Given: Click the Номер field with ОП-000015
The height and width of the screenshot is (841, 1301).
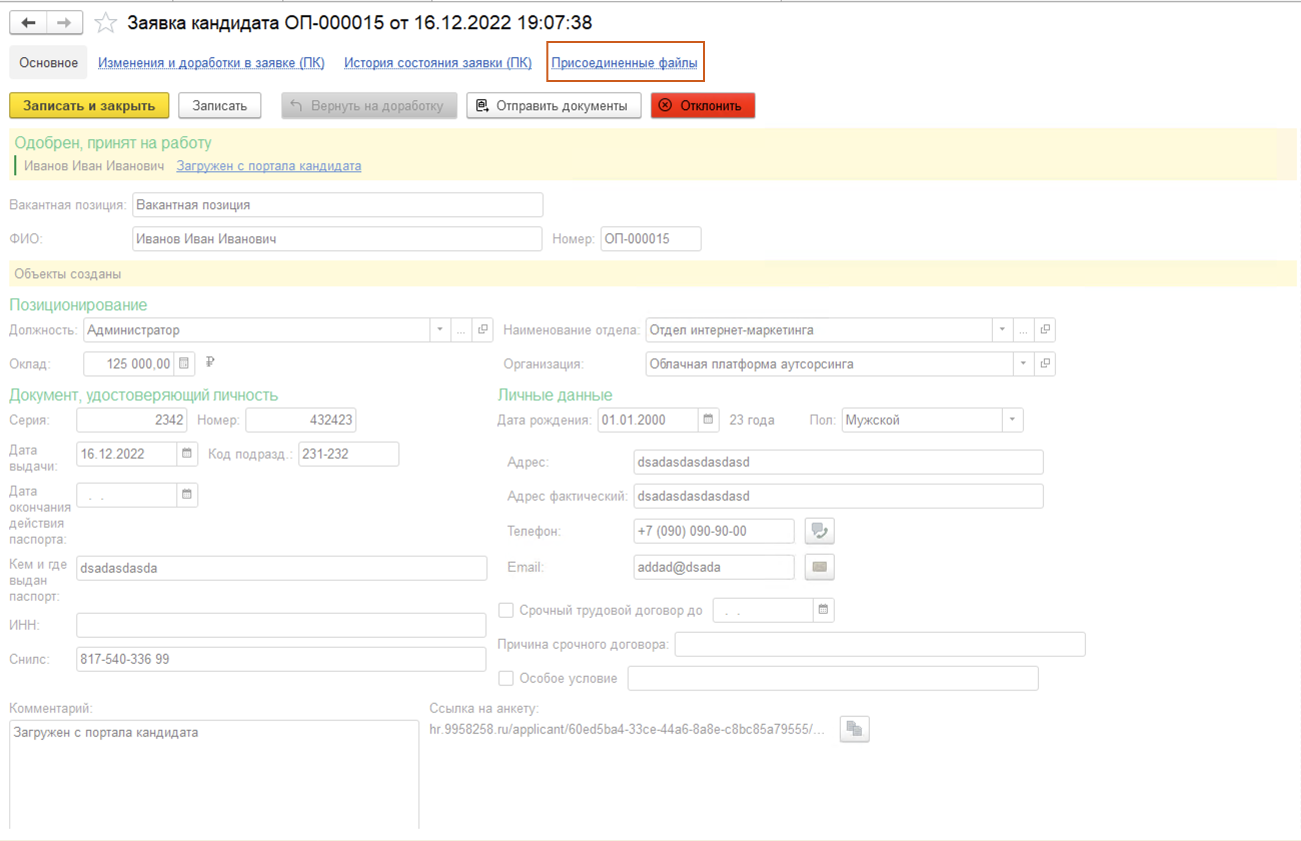Looking at the screenshot, I should (x=650, y=239).
